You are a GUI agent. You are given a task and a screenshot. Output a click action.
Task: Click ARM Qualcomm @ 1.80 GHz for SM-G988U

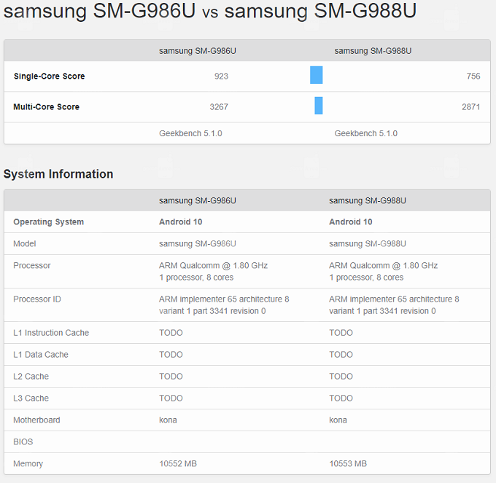(384, 265)
